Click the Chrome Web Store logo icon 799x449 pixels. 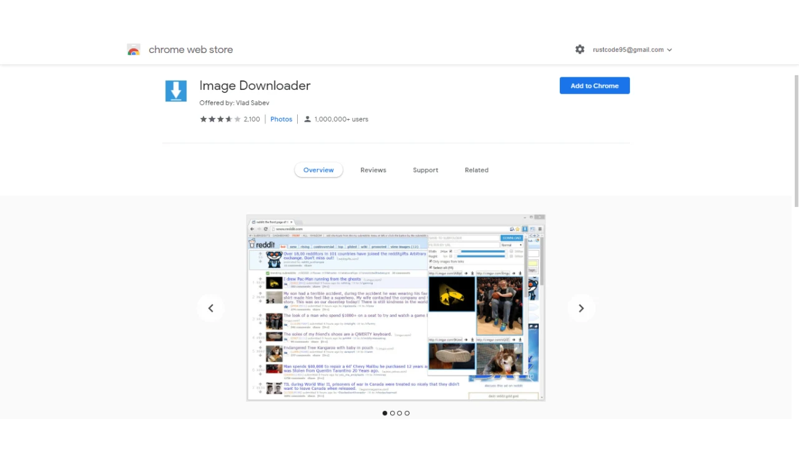[134, 49]
